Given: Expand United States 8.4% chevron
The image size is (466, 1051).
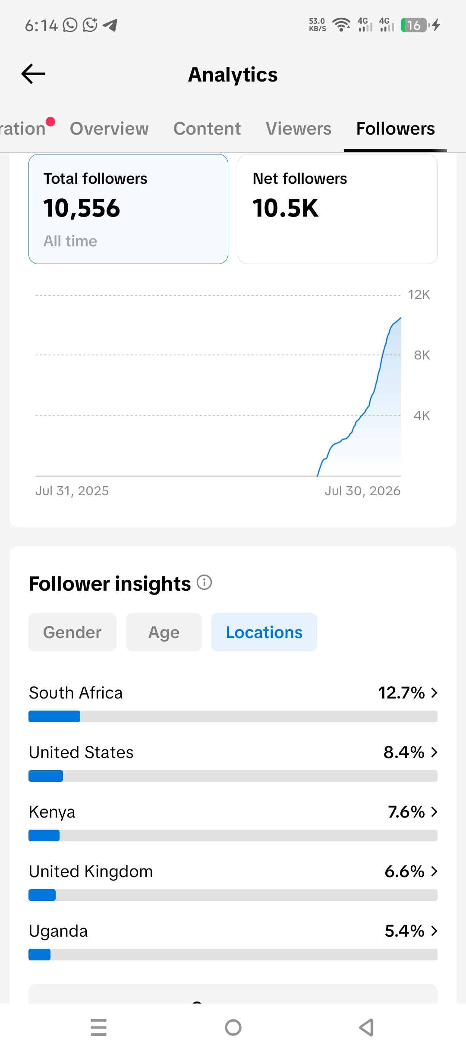Looking at the screenshot, I should click(x=434, y=752).
